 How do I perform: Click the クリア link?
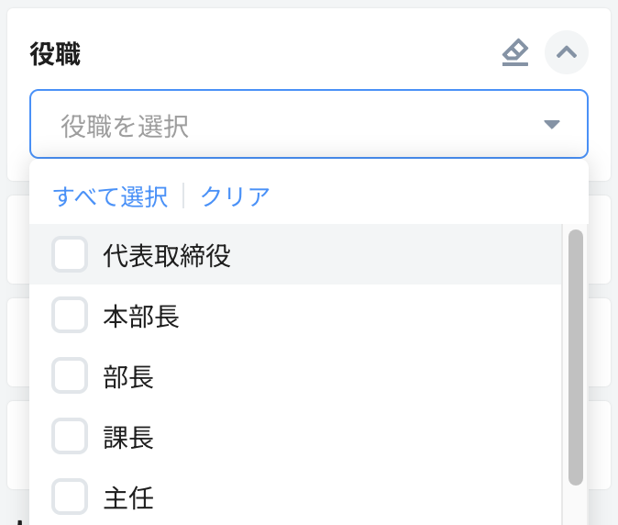tap(235, 196)
